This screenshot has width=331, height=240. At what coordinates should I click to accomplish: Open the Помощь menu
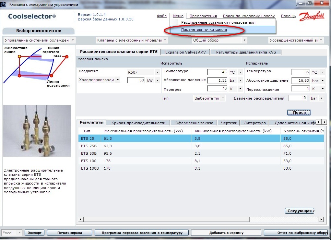pos(288,16)
